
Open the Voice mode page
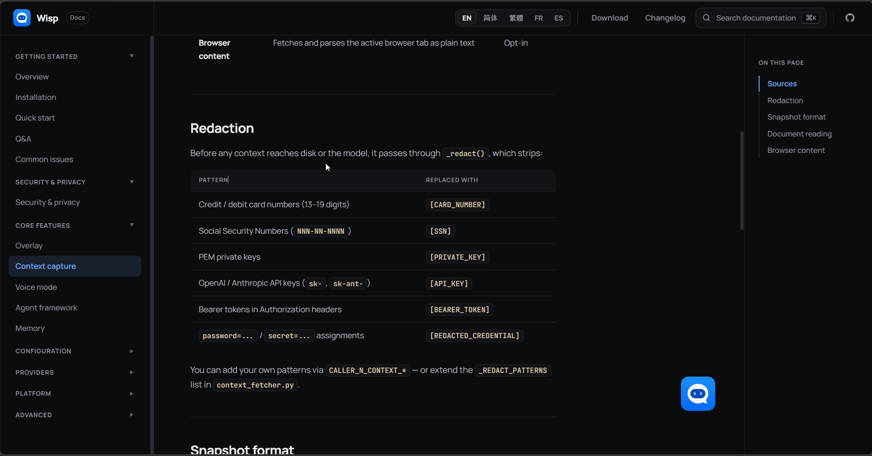tap(36, 287)
